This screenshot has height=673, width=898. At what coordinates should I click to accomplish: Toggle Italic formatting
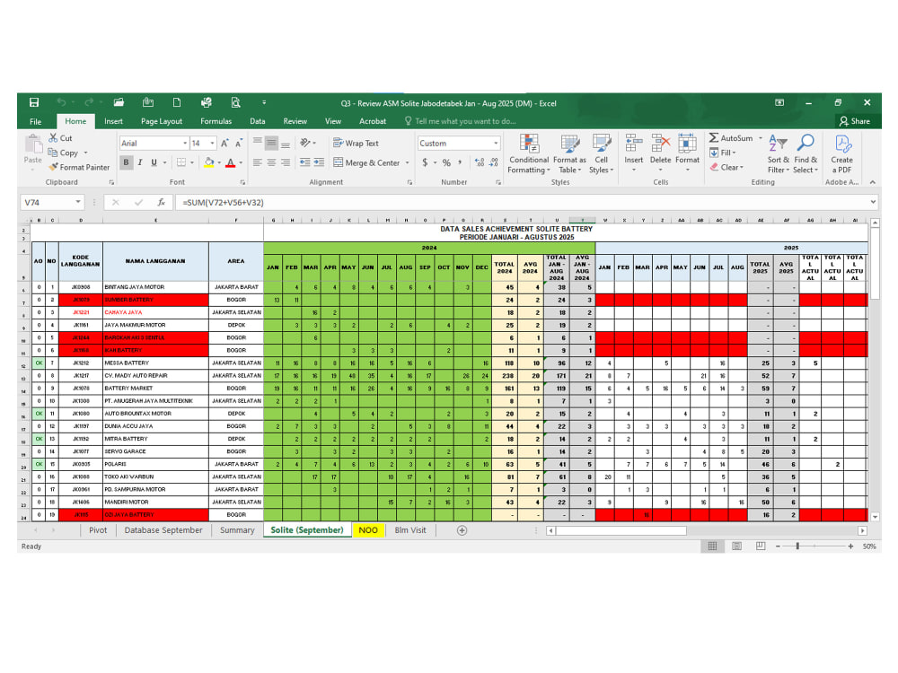click(x=140, y=162)
